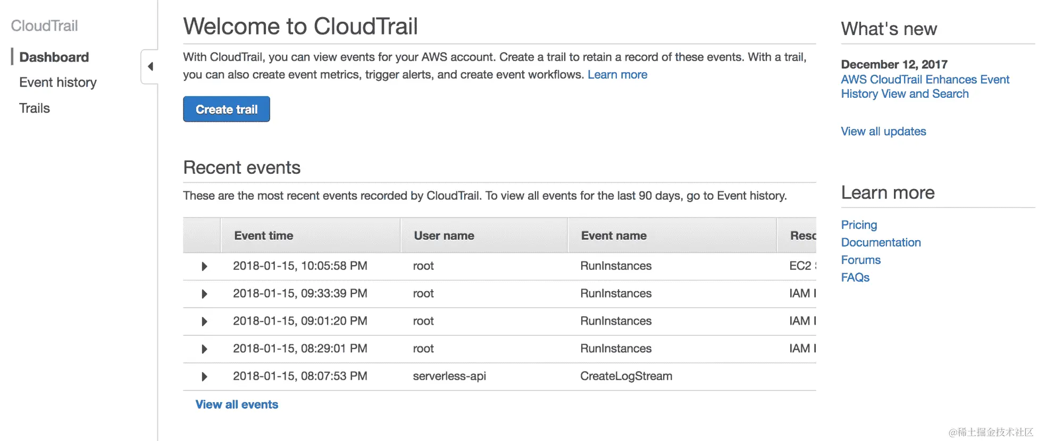
Task: Click the Event time column header
Action: click(x=264, y=235)
